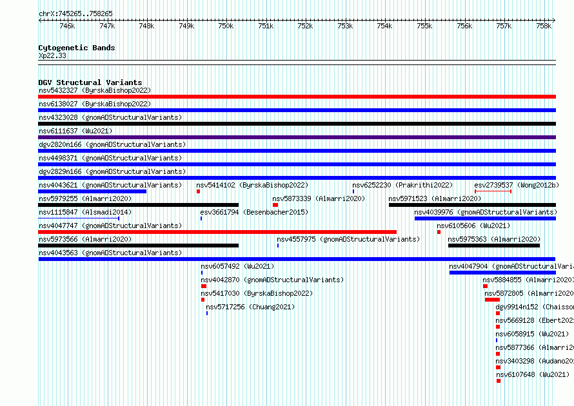
Task: Click the nsv5971523 (Almarri2020) label
Action: (435, 198)
